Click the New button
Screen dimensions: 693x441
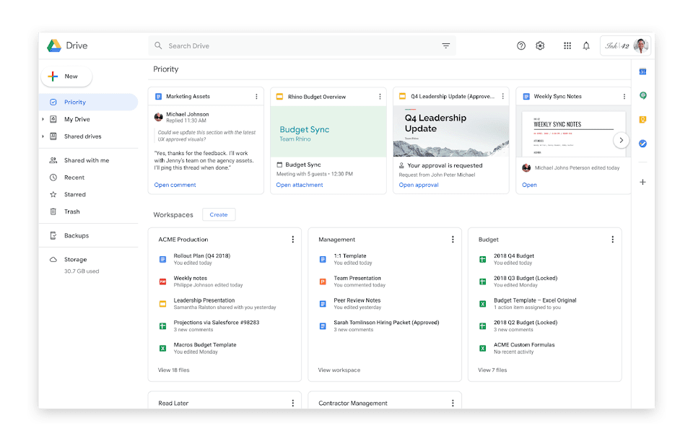coord(66,77)
